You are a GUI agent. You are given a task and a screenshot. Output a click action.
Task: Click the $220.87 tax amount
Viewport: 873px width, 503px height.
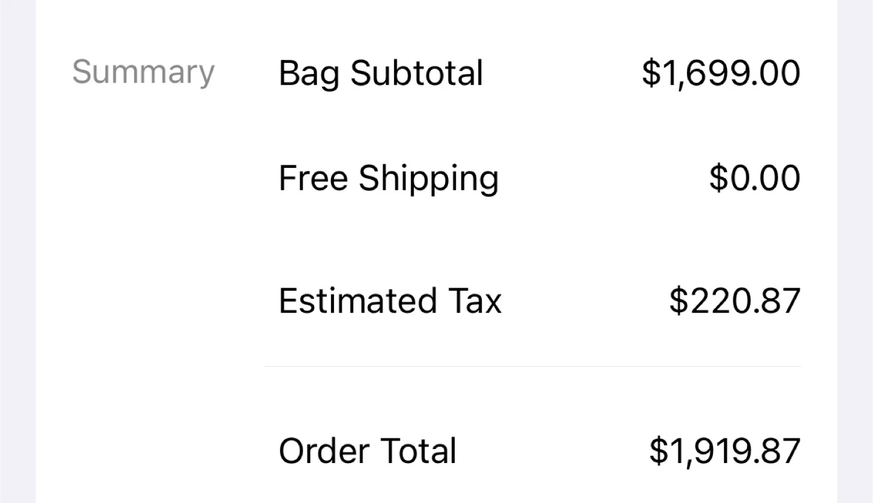pos(734,301)
